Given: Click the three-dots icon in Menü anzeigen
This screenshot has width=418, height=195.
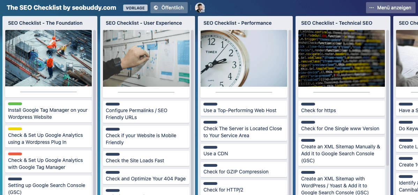Looking at the screenshot, I should [x=371, y=8].
